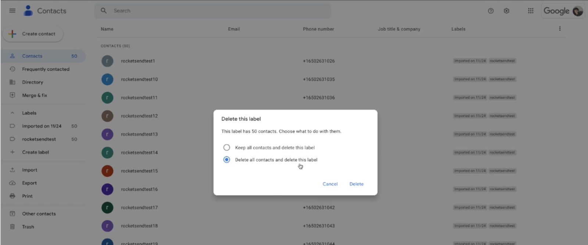Screen dimensions: 588x245
Task: Click the Export cloud icon
Action: [x=12, y=183]
